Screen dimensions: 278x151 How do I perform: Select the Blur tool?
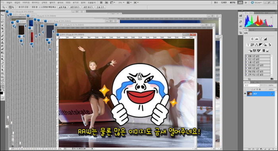2,56
